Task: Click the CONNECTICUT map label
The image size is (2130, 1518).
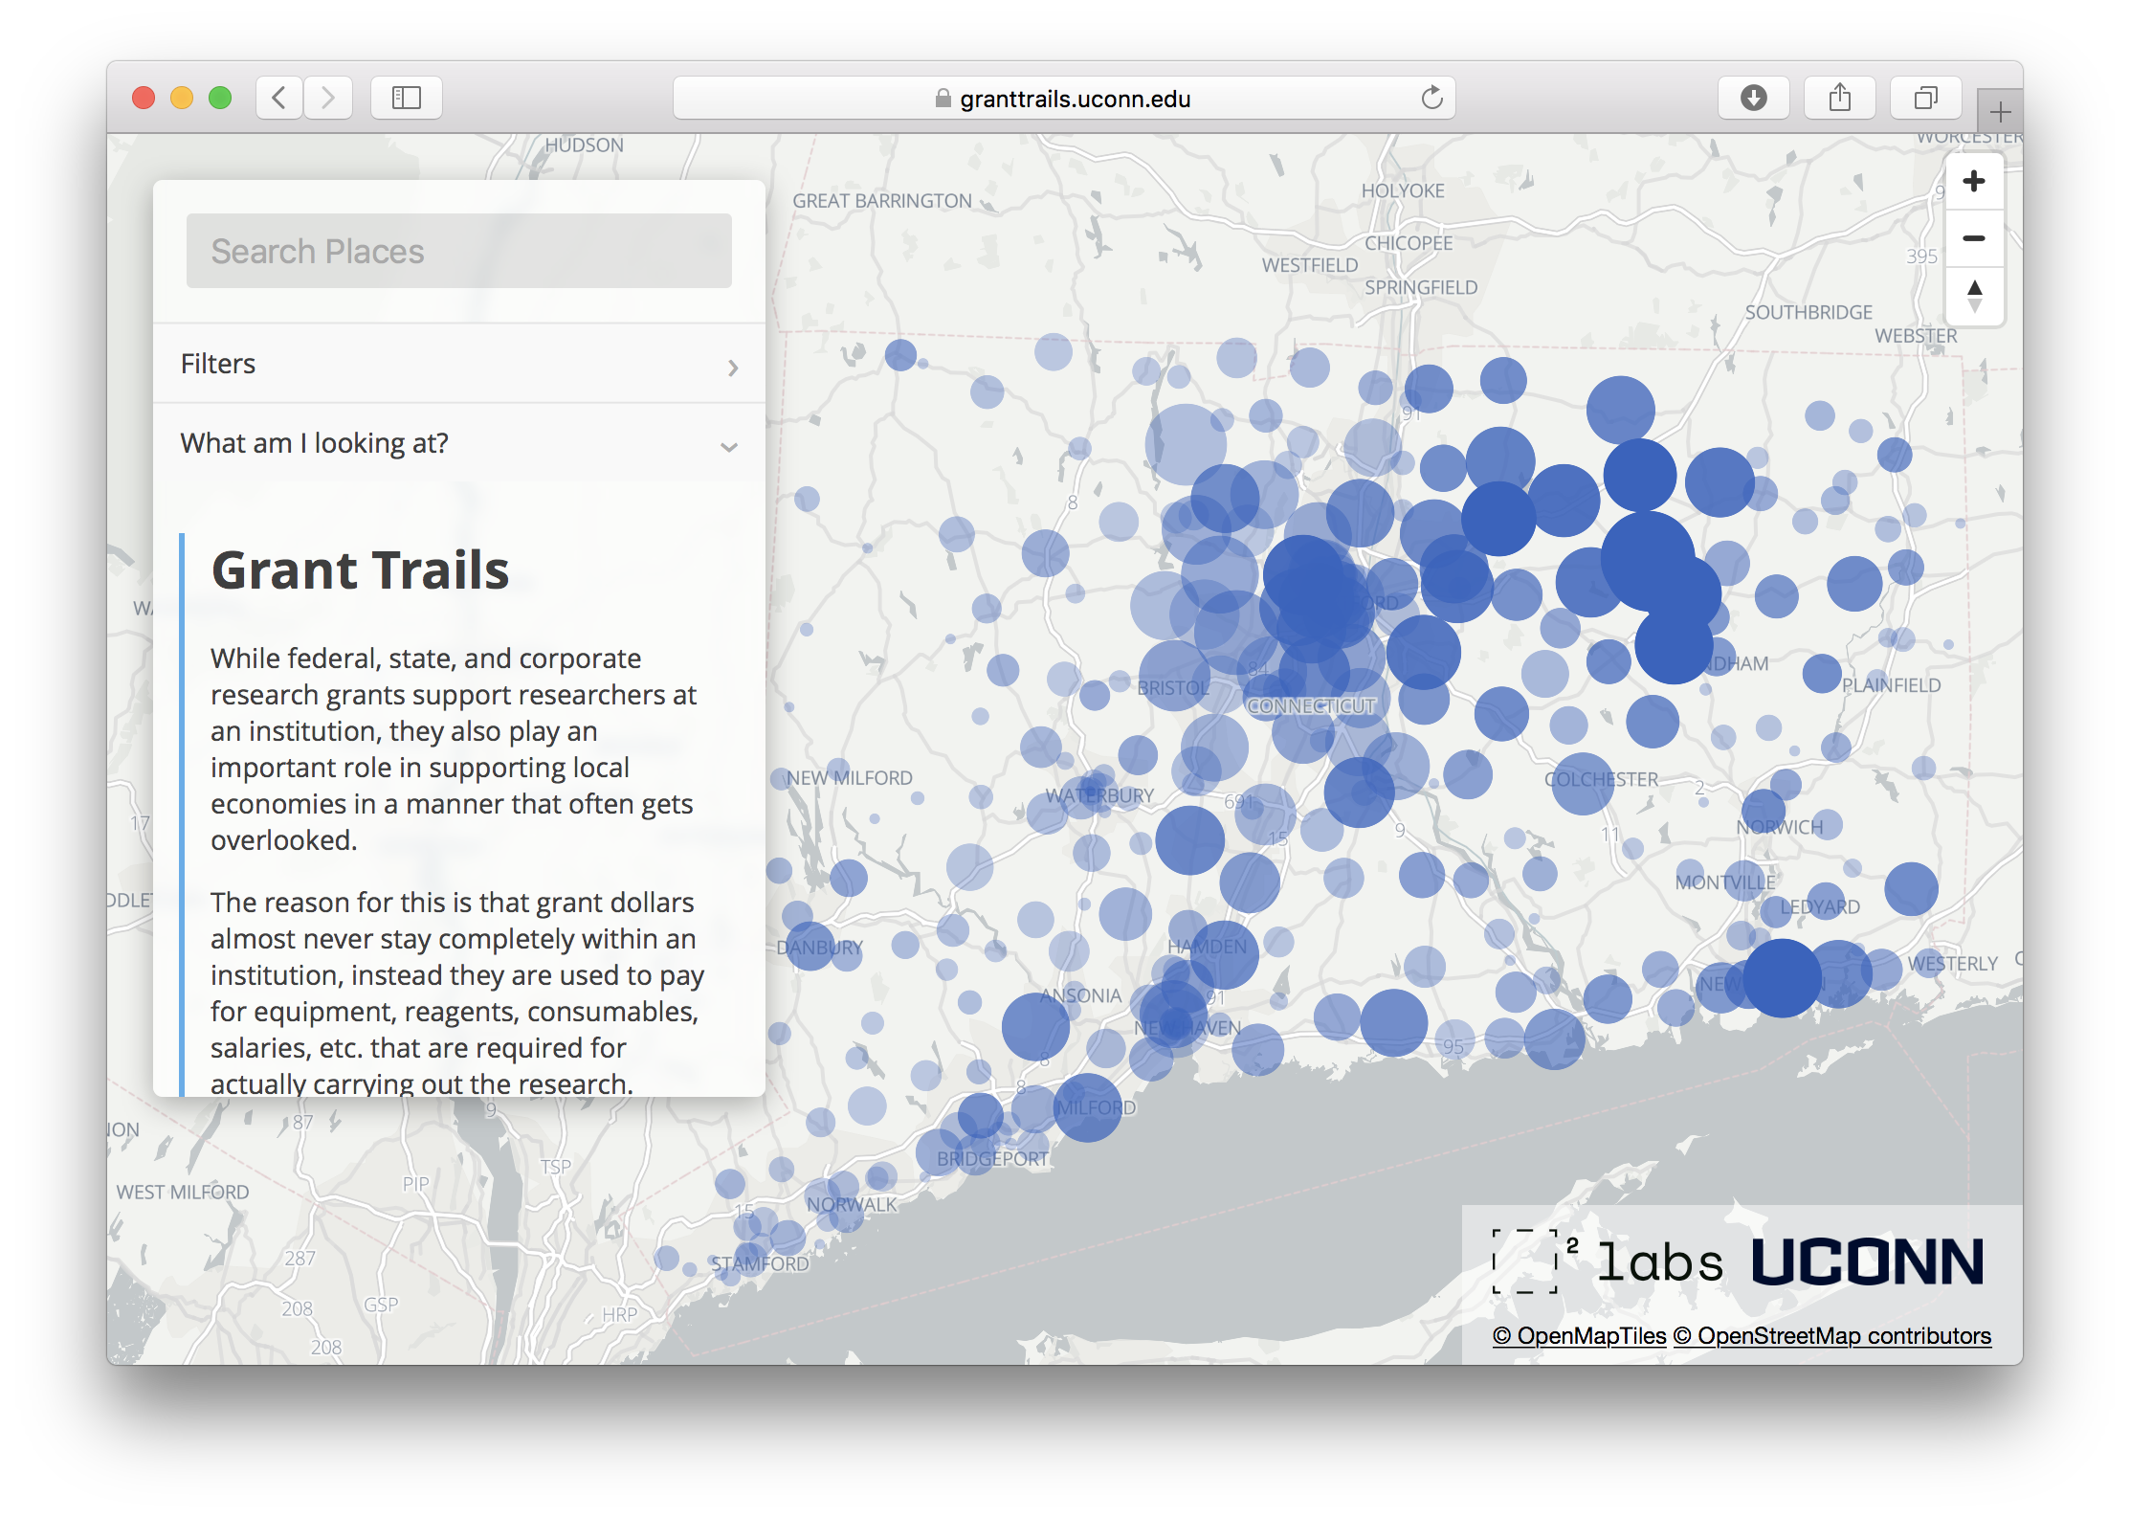Action: tap(1311, 705)
